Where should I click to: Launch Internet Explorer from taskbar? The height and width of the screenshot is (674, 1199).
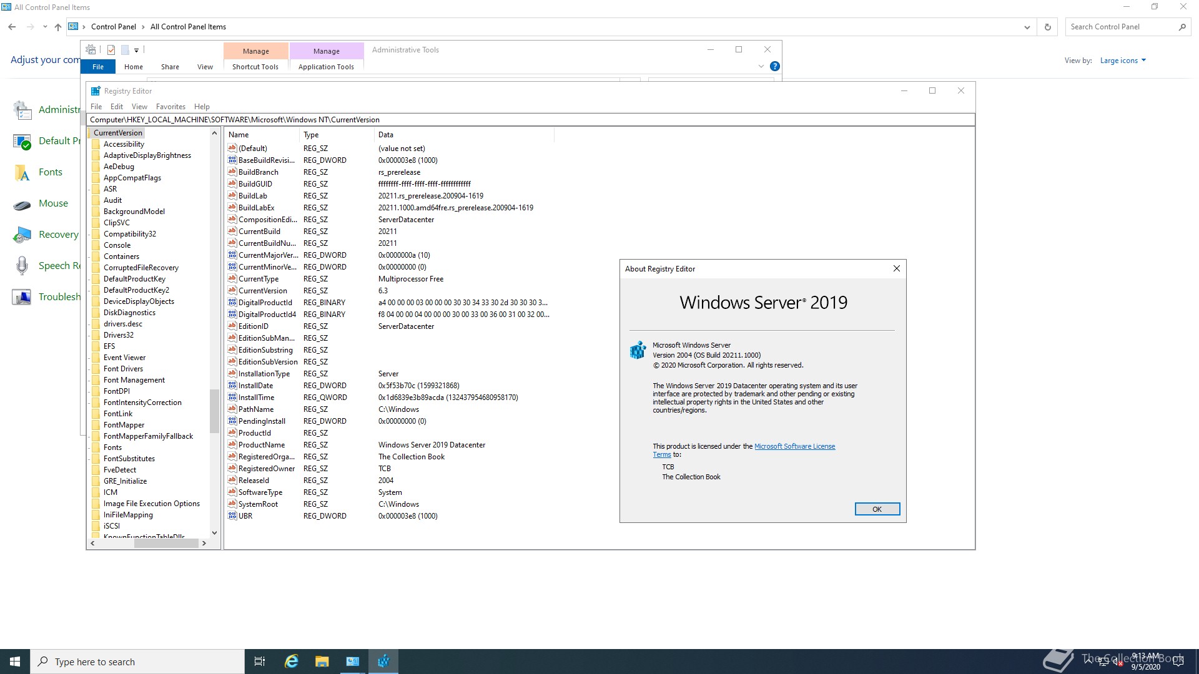coord(291,662)
